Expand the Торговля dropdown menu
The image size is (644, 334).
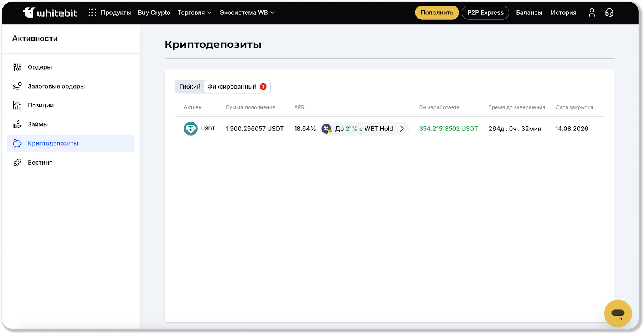[194, 13]
